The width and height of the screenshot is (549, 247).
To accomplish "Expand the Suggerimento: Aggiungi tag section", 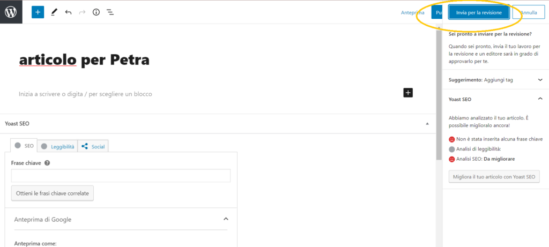I will click(x=495, y=80).
